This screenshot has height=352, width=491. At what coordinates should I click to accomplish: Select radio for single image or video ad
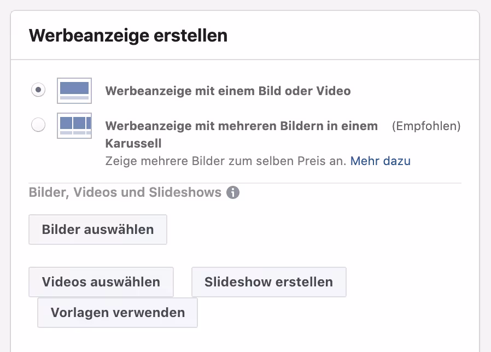(x=38, y=90)
